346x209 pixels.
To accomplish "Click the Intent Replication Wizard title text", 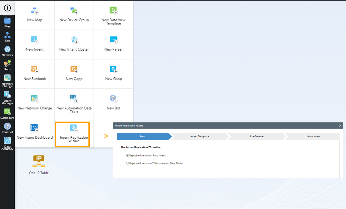I will pyautogui.click(x=129, y=126).
